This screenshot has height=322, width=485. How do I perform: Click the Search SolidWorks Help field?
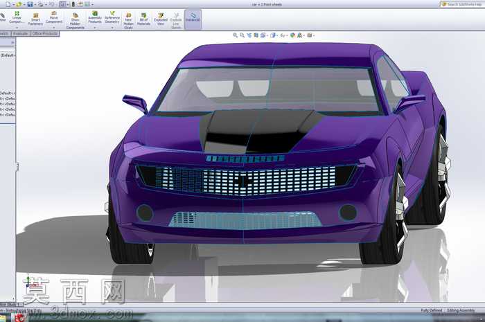pyautogui.click(x=462, y=4)
